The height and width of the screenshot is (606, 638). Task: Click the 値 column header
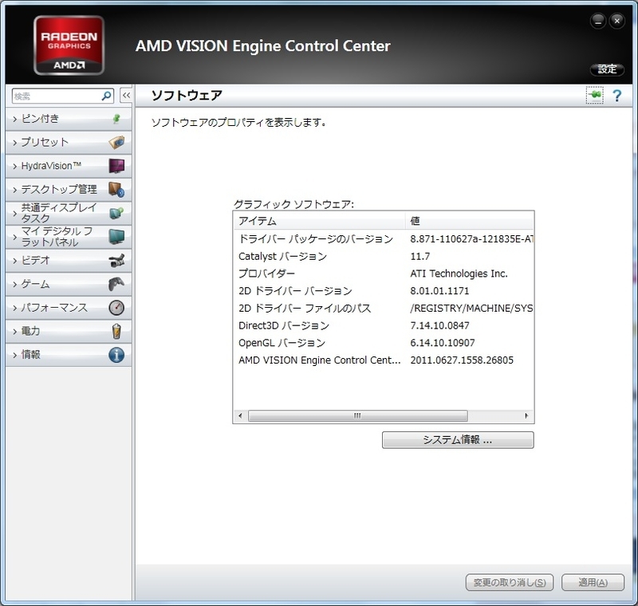click(470, 221)
